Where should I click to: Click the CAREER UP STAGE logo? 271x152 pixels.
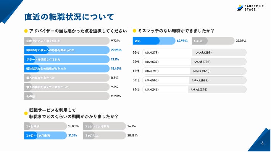[252, 8]
